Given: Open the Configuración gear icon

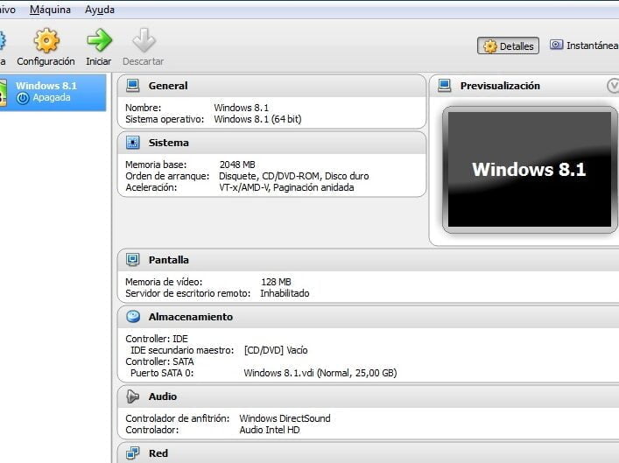Looking at the screenshot, I should pos(46,40).
